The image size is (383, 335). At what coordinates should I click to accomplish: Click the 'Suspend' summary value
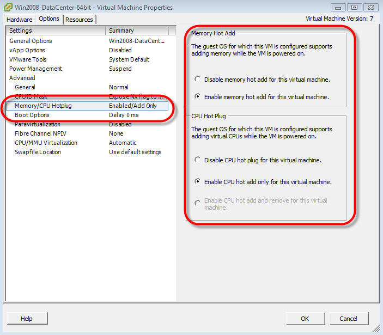[120, 69]
